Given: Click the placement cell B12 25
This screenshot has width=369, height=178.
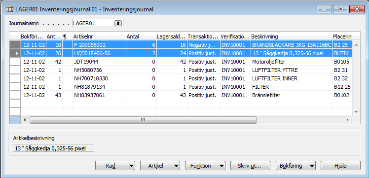Looking at the screenshot, I should pos(342,87).
